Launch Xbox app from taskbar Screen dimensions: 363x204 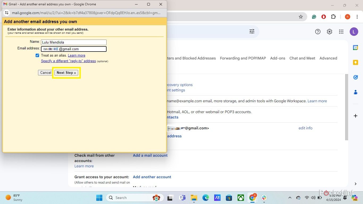[241, 198]
